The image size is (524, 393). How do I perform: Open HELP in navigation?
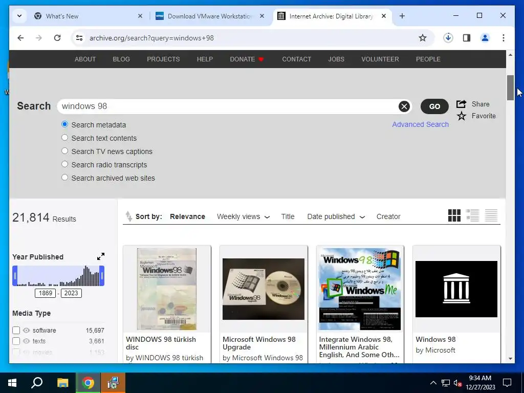coord(205,59)
